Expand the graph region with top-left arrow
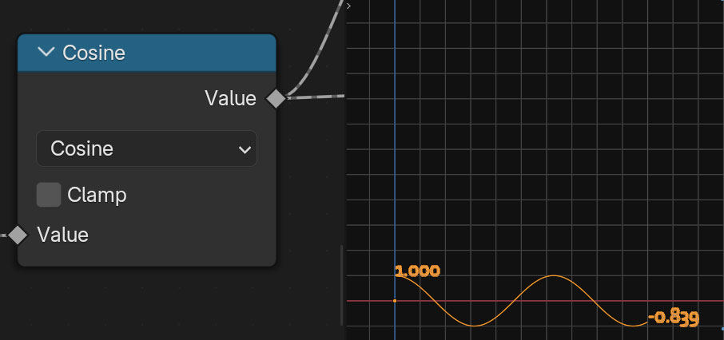The height and width of the screenshot is (340, 724). pyautogui.click(x=349, y=5)
